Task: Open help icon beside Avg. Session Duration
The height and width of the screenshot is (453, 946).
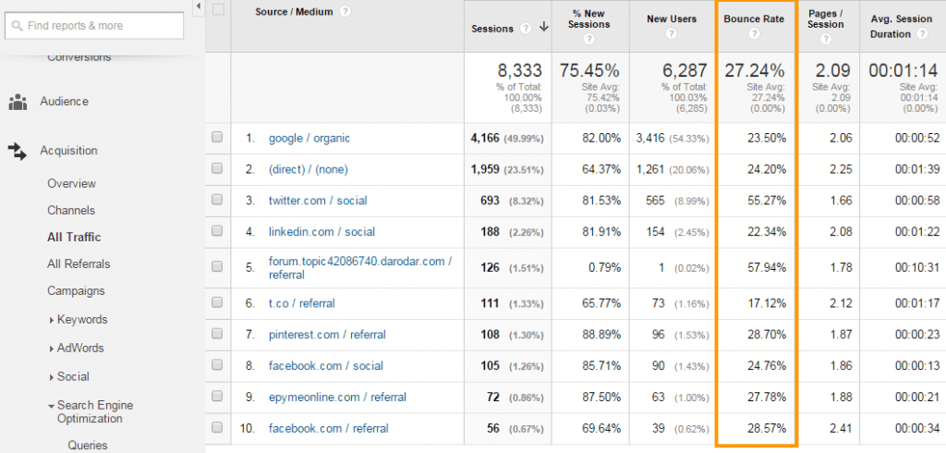Action: click(921, 34)
